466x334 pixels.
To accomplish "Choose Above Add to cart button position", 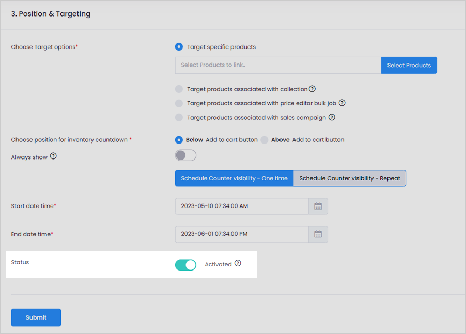I will click(x=265, y=140).
